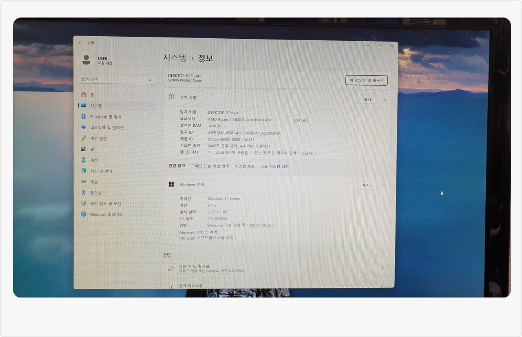
Task: Click the 계정 person icon
Action: (x=84, y=160)
